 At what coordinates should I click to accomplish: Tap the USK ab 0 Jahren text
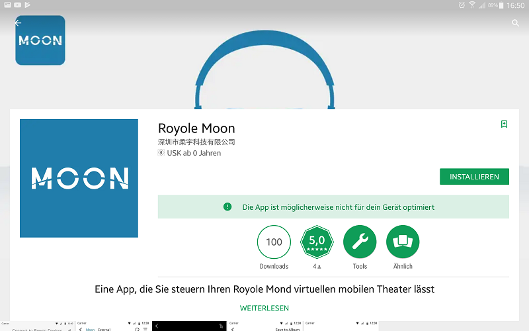click(194, 153)
